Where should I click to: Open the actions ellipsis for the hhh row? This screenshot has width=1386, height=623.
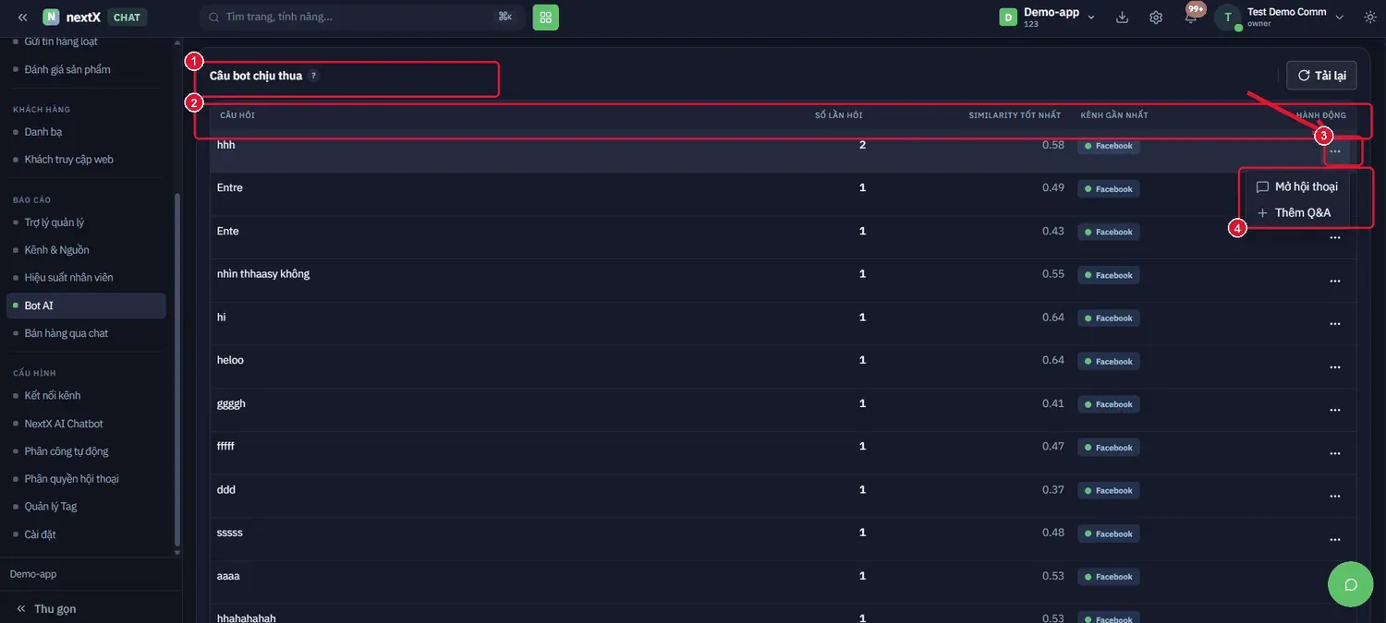[x=1335, y=151]
